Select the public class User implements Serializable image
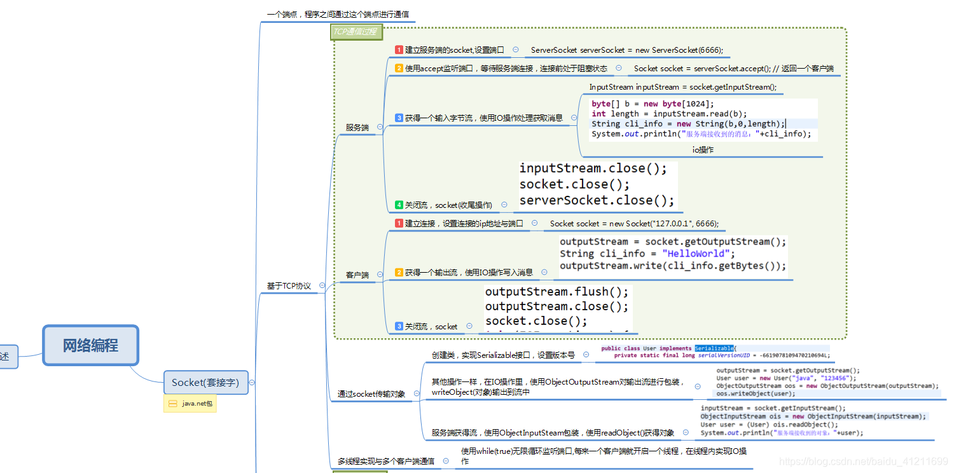Screen dimensions: 954x473 pos(716,352)
